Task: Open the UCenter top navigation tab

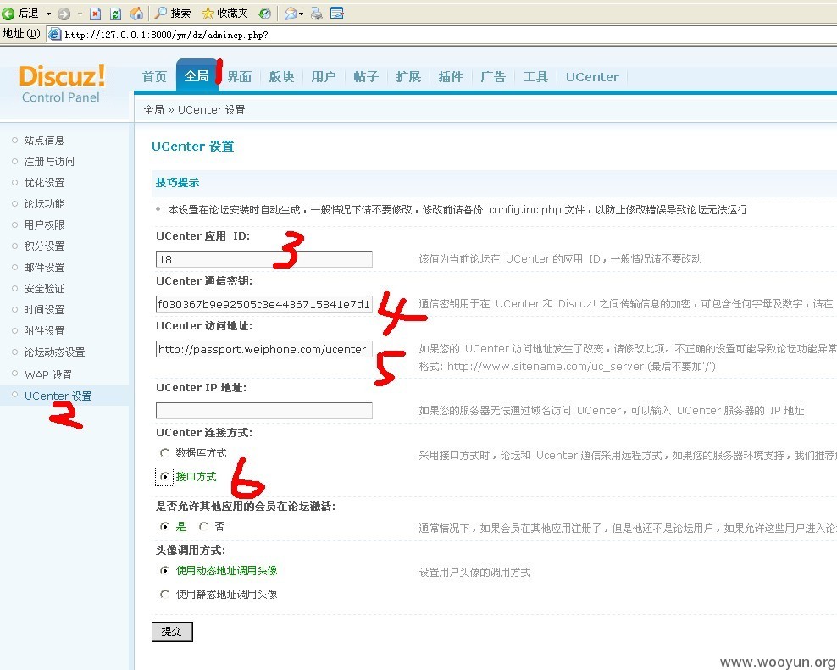Action: click(x=592, y=77)
